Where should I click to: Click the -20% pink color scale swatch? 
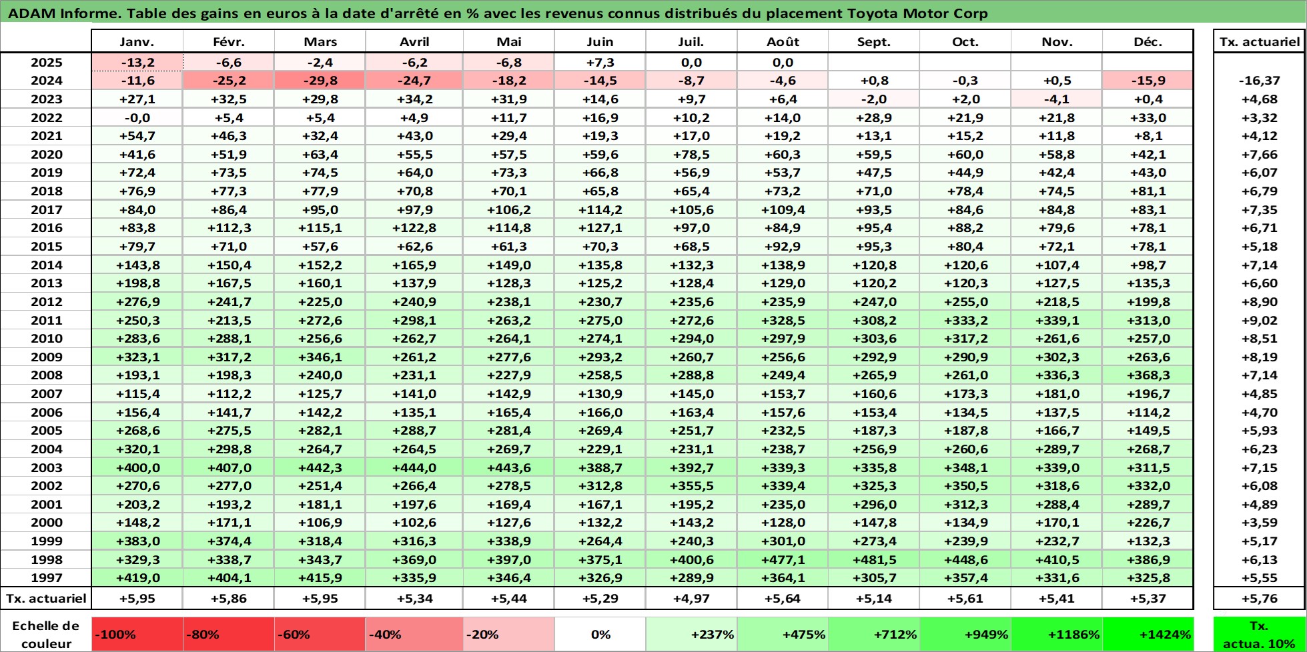[x=508, y=634]
